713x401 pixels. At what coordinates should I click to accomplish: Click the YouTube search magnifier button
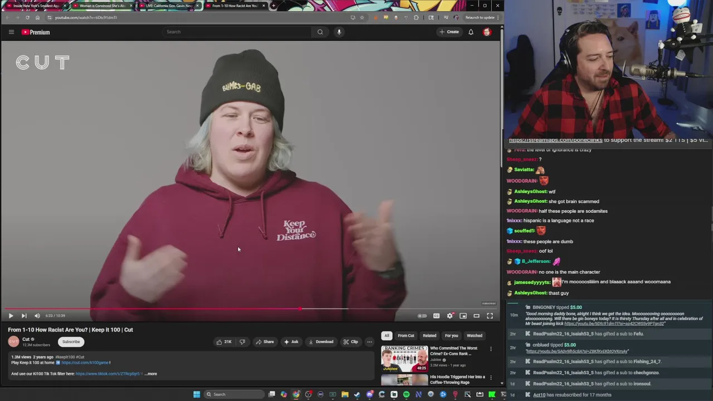click(320, 32)
